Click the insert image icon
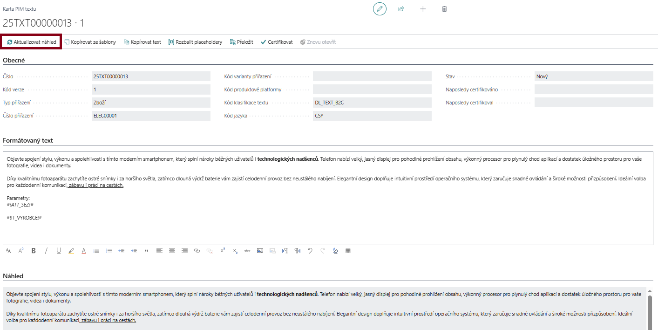 (260, 251)
